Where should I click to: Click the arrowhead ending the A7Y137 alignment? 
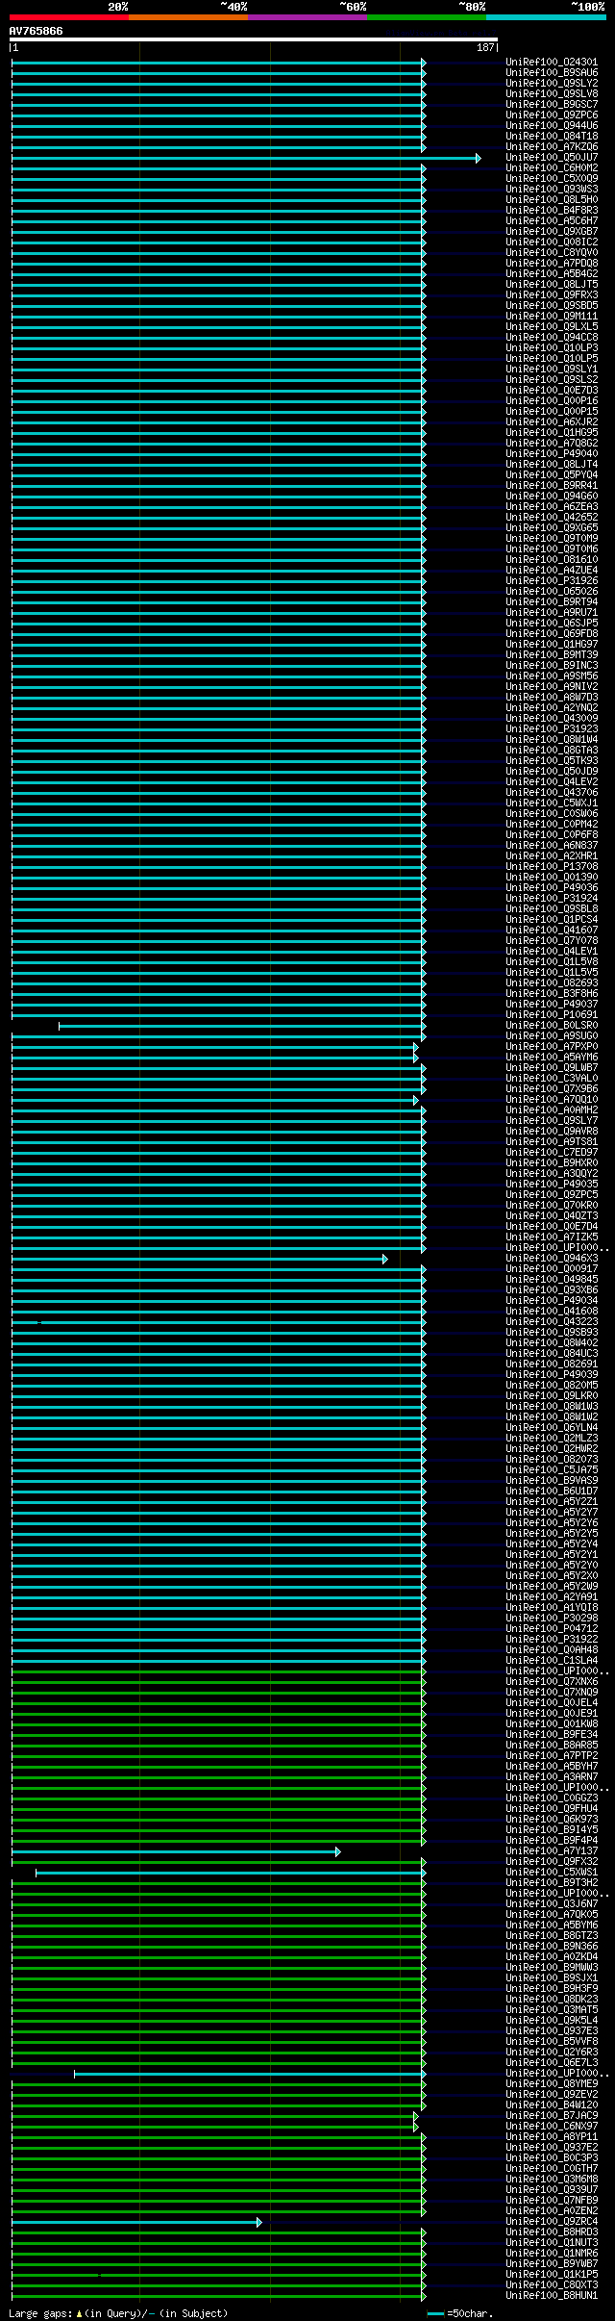(x=337, y=1851)
